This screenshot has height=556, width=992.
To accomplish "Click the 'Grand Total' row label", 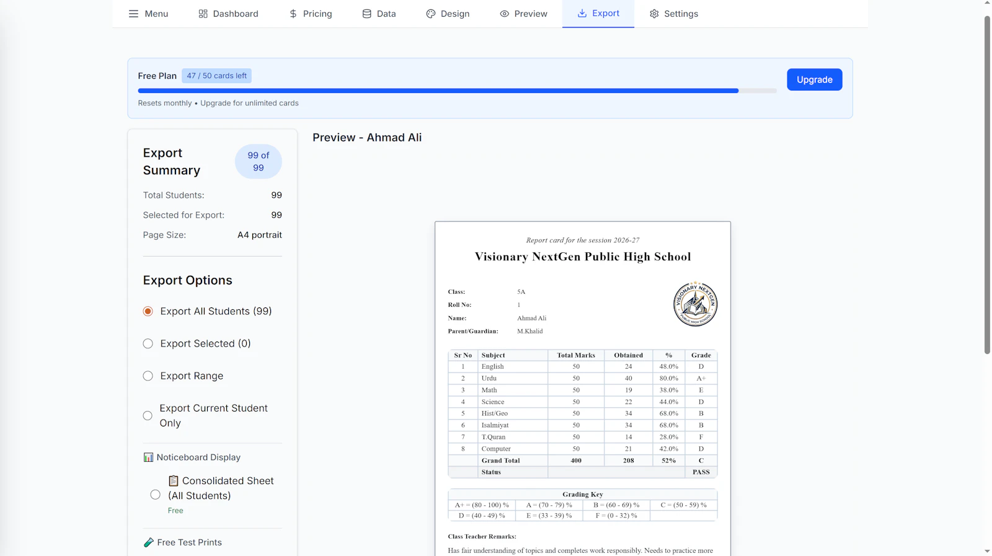I will [500, 461].
